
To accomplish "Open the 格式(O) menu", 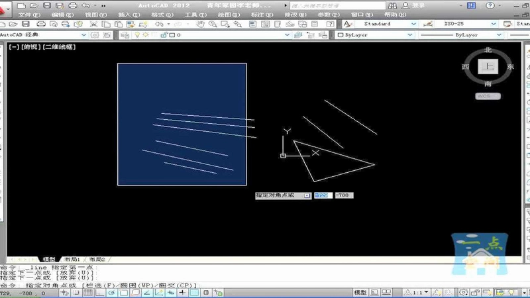I will (x=162, y=15).
